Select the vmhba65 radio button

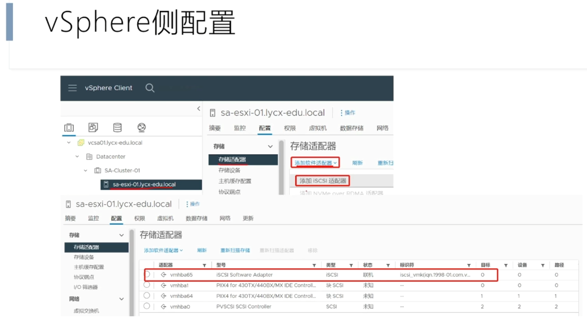(147, 274)
